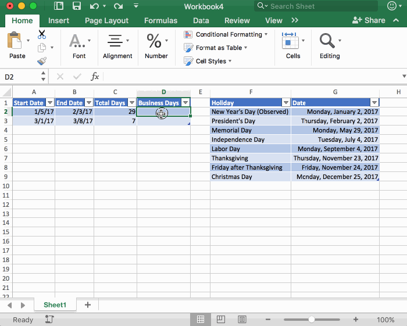Open the Formulas tab
The width and height of the screenshot is (407, 326).
point(160,20)
